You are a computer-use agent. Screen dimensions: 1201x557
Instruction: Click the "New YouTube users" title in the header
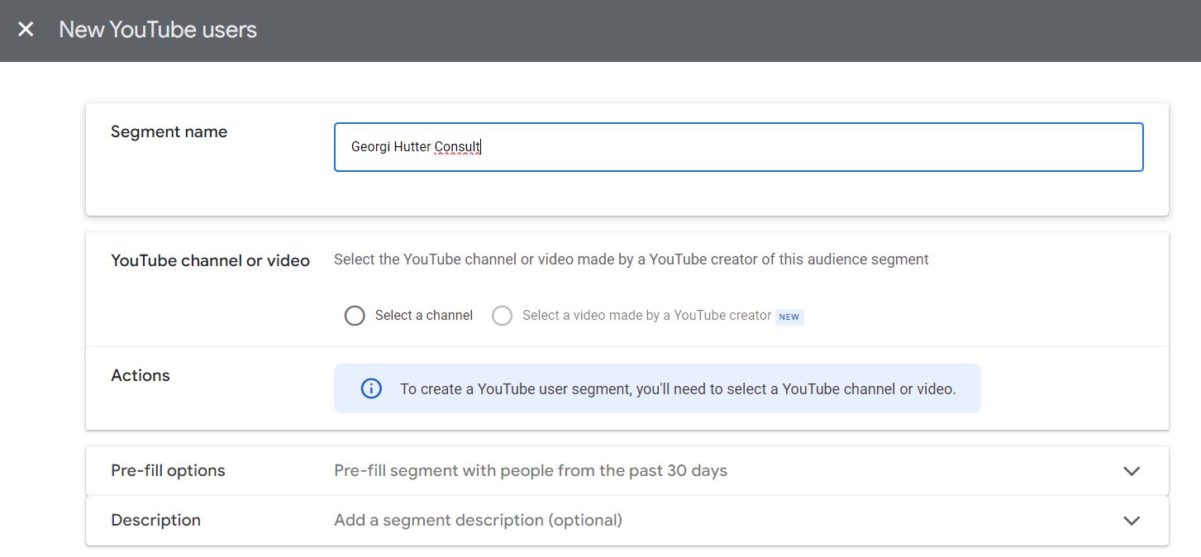click(x=157, y=29)
